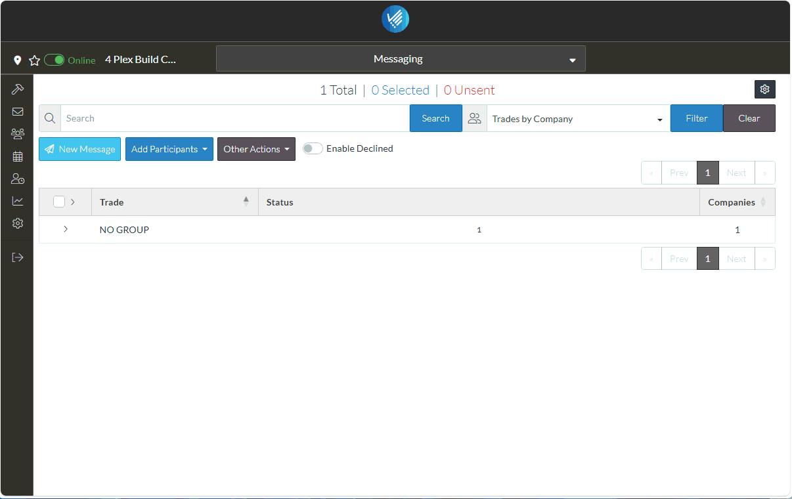This screenshot has width=792, height=499.
Task: Click the 0 Selected counter
Action: (x=400, y=90)
